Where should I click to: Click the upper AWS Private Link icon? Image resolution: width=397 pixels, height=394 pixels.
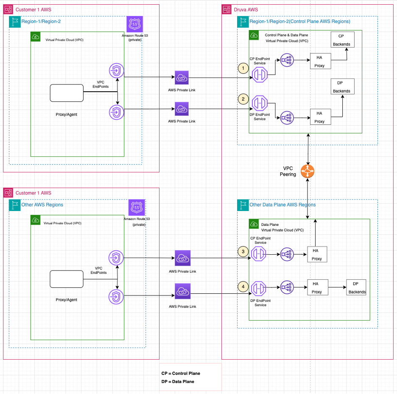(182, 78)
